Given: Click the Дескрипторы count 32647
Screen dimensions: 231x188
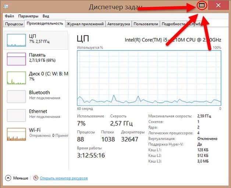Looking at the screenshot, I should coord(129,139).
